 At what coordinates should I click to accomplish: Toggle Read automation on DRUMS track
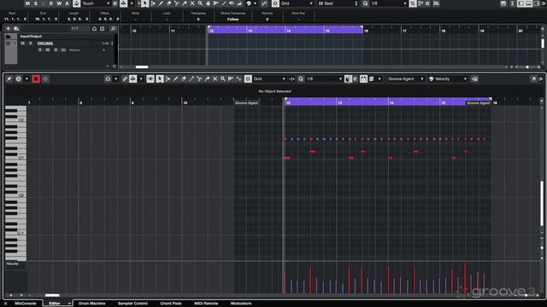pos(40,50)
